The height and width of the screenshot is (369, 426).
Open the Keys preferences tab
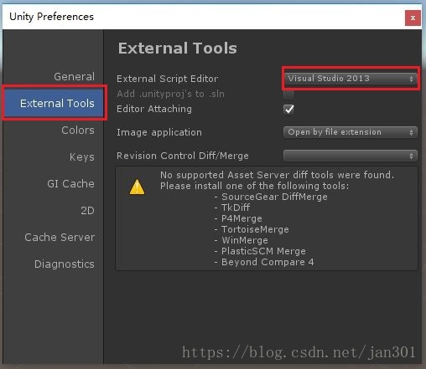tap(82, 156)
